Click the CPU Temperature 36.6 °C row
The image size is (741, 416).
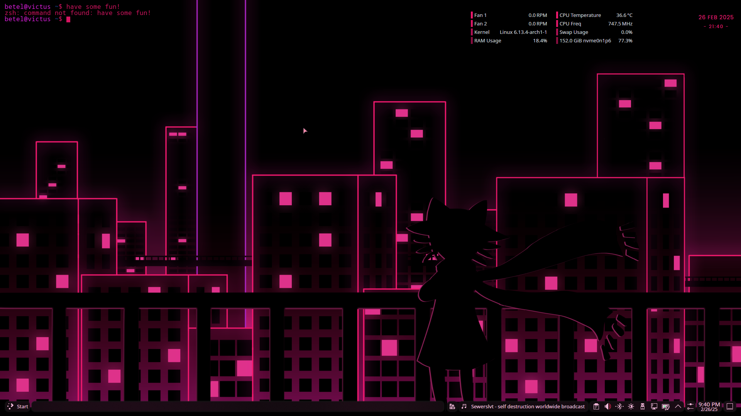click(x=594, y=15)
